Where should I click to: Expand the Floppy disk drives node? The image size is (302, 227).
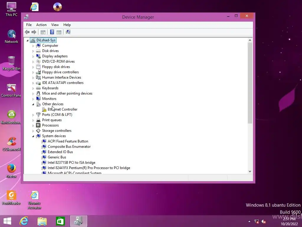[x=33, y=67]
